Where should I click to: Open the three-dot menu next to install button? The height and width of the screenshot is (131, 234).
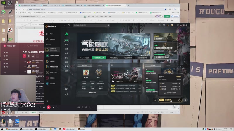pyautogui.click(x=185, y=100)
